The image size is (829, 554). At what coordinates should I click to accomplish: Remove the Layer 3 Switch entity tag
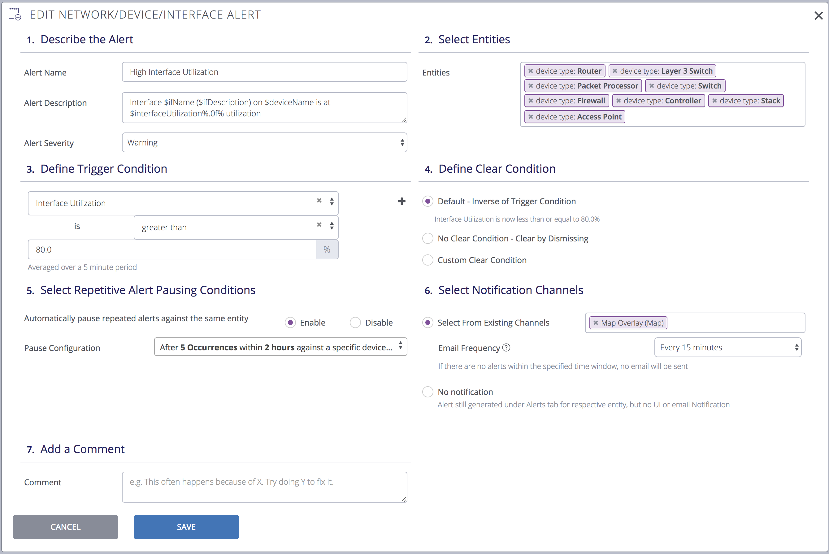point(615,71)
